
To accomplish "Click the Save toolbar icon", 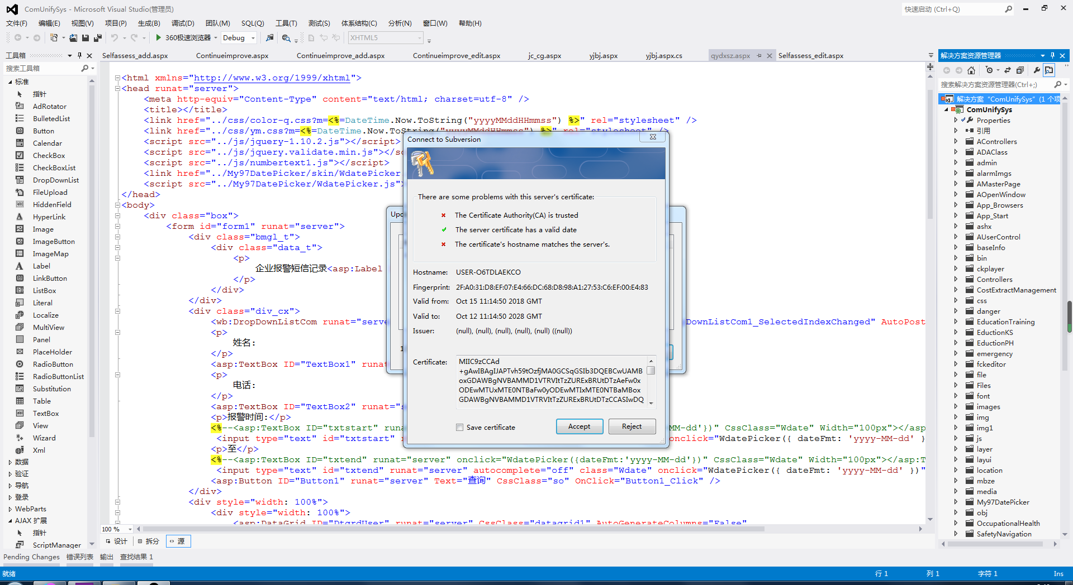I will [86, 38].
